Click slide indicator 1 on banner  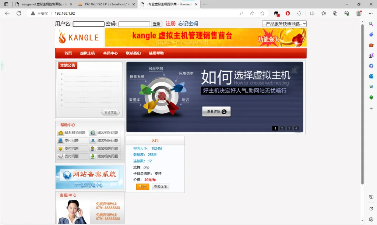tap(275, 128)
